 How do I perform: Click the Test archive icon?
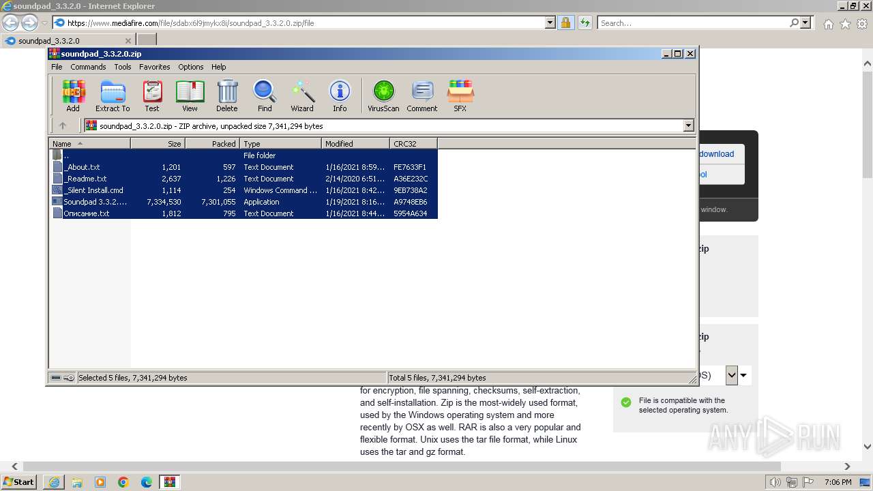pos(152,95)
